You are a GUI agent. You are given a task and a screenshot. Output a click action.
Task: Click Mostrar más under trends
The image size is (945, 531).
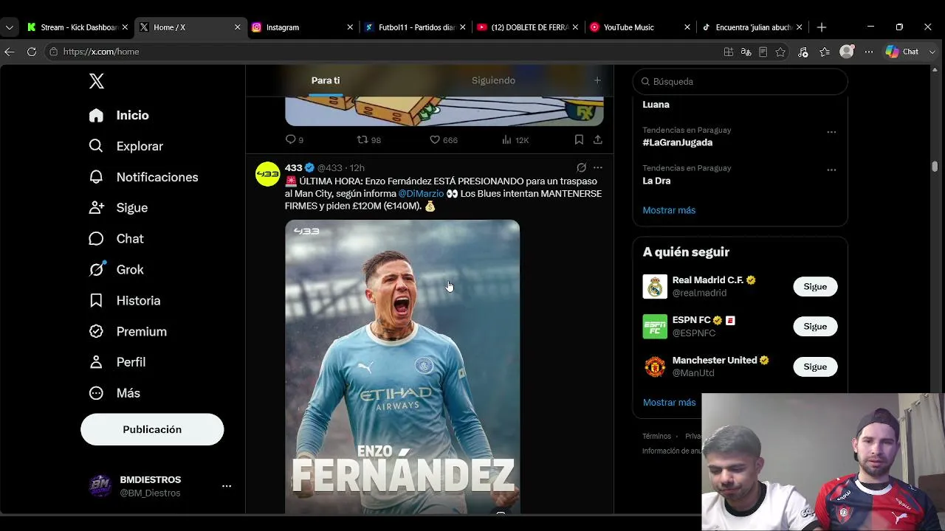tap(669, 210)
